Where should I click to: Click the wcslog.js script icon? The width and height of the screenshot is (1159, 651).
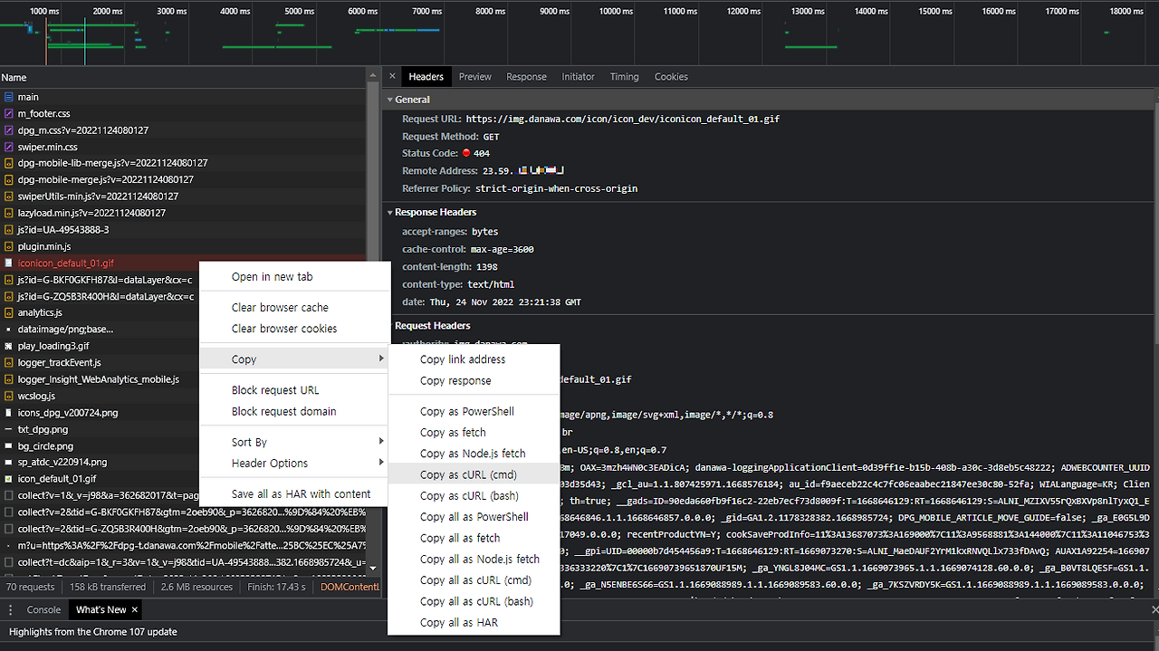(x=8, y=396)
